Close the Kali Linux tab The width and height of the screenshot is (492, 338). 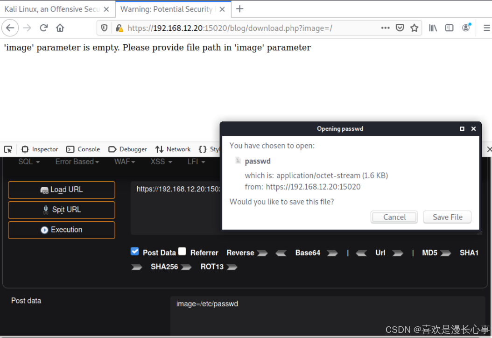point(106,9)
